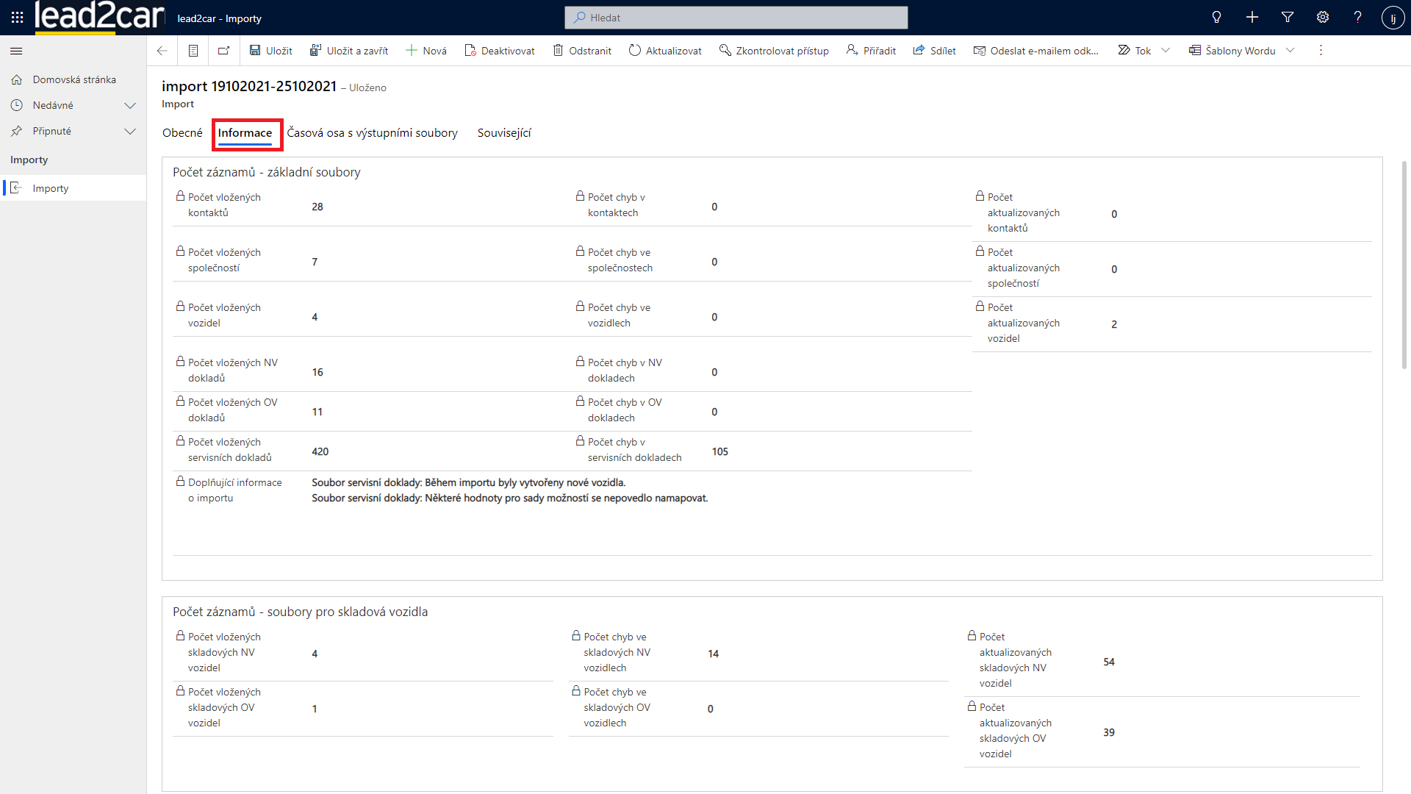Screen dimensions: 1411x794
Task: Open the settings gear icon
Action: coord(1323,18)
